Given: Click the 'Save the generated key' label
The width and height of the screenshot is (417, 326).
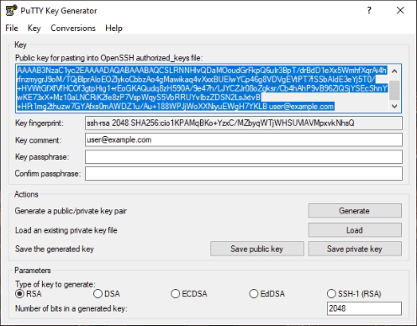Looking at the screenshot, I should [x=55, y=249].
